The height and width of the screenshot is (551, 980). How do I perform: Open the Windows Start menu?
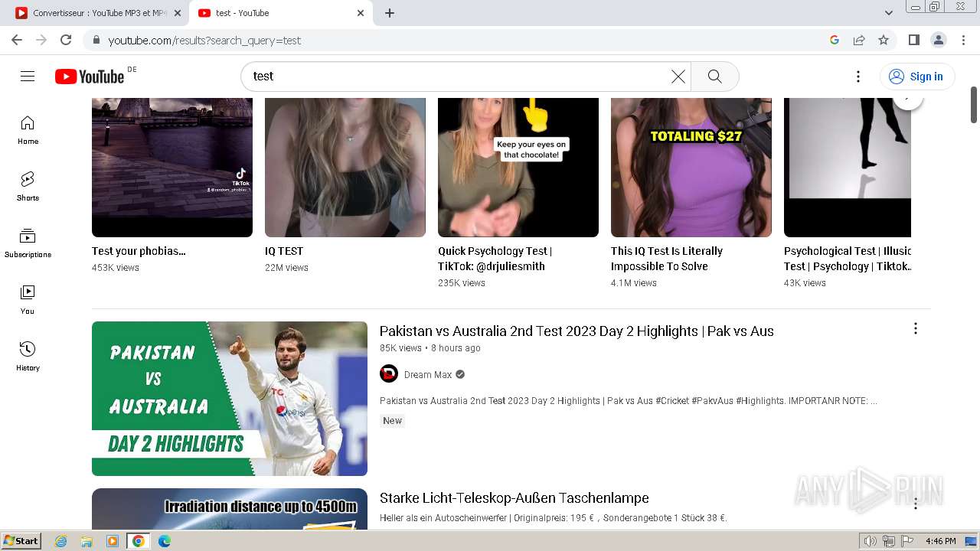click(x=21, y=541)
